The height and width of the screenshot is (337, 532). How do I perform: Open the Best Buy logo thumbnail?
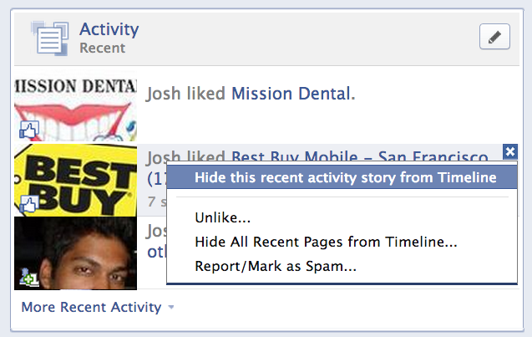pyautogui.click(x=75, y=178)
